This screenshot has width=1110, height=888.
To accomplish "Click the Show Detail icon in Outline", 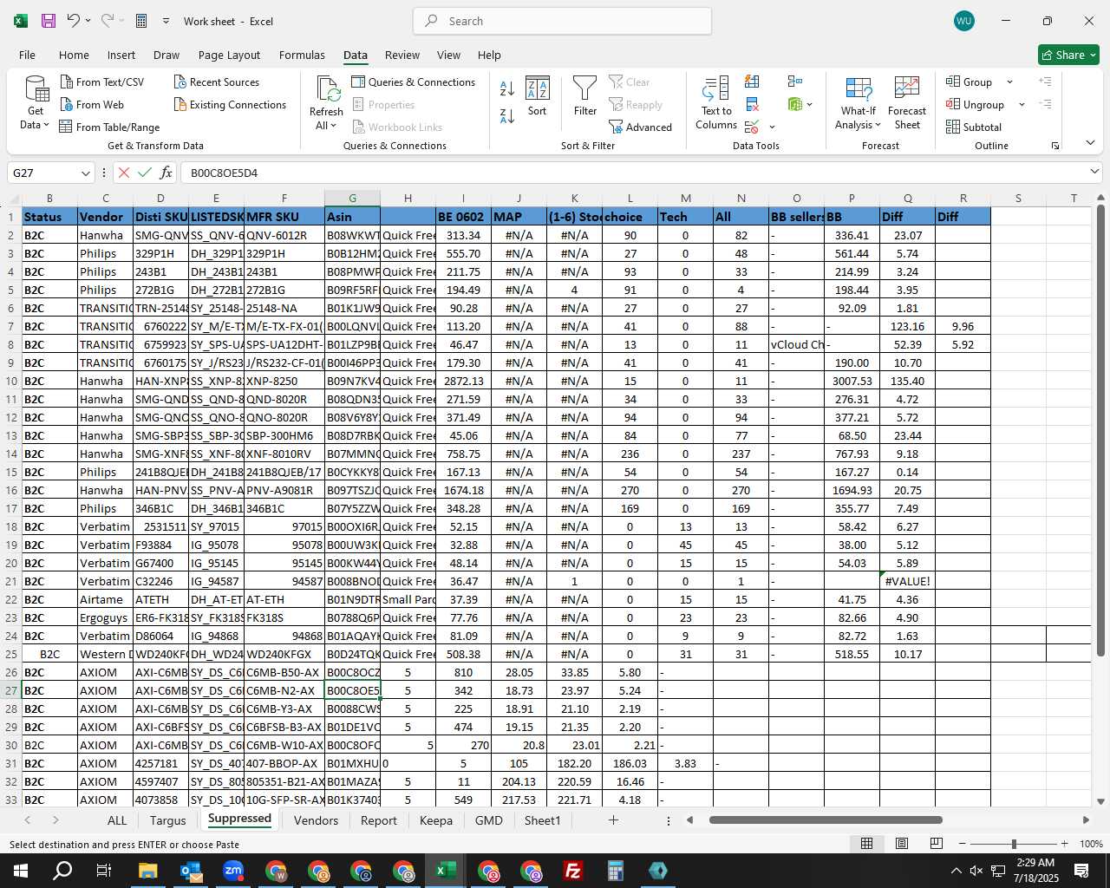I will pos(1045,82).
